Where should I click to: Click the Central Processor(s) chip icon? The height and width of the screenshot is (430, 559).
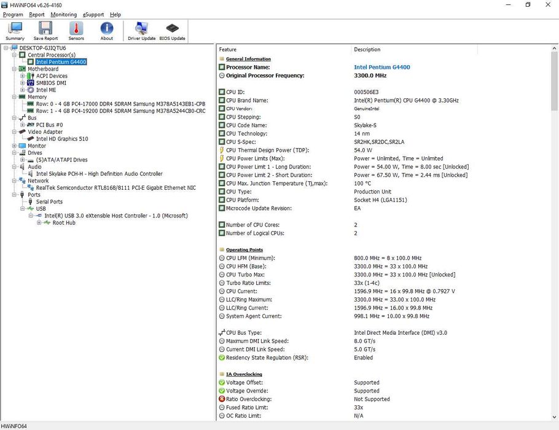(23, 55)
